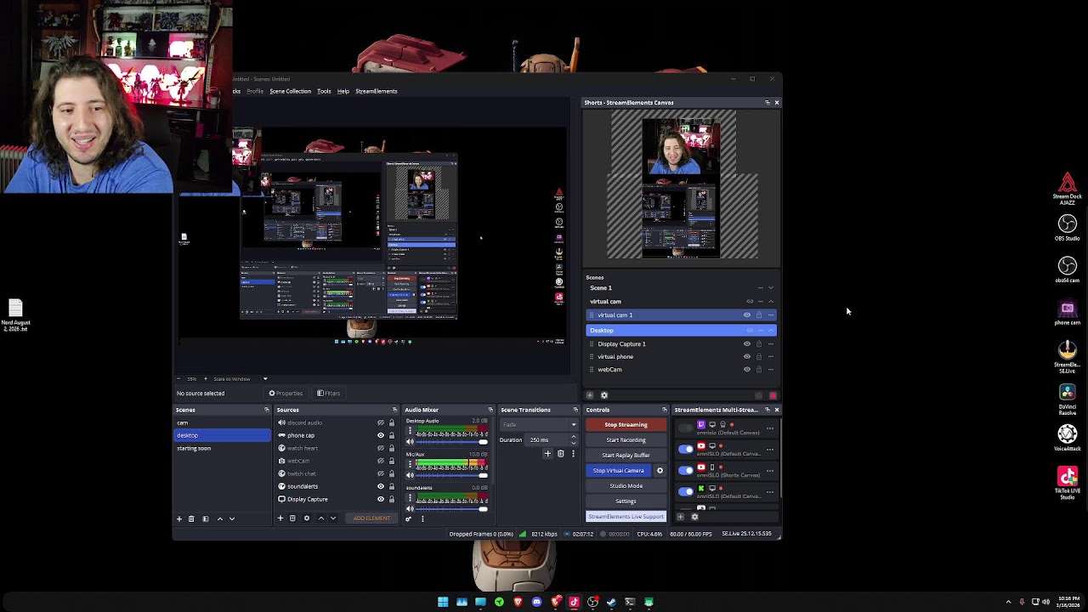1088x612 pixels.
Task: Open Steam from the taskbar
Action: pyautogui.click(x=611, y=602)
